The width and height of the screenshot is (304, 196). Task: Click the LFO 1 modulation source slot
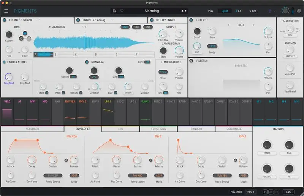coord(108,112)
